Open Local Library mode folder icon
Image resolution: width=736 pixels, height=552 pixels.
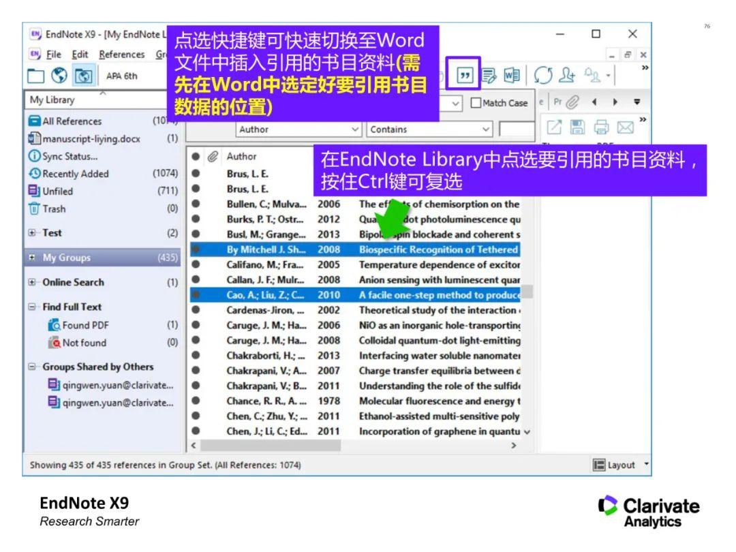coord(36,75)
